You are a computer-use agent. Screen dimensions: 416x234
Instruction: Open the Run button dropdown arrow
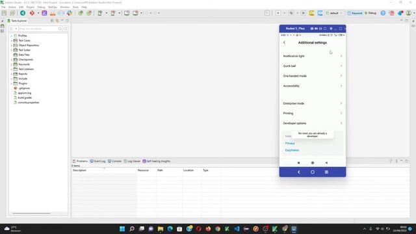(x=285, y=13)
